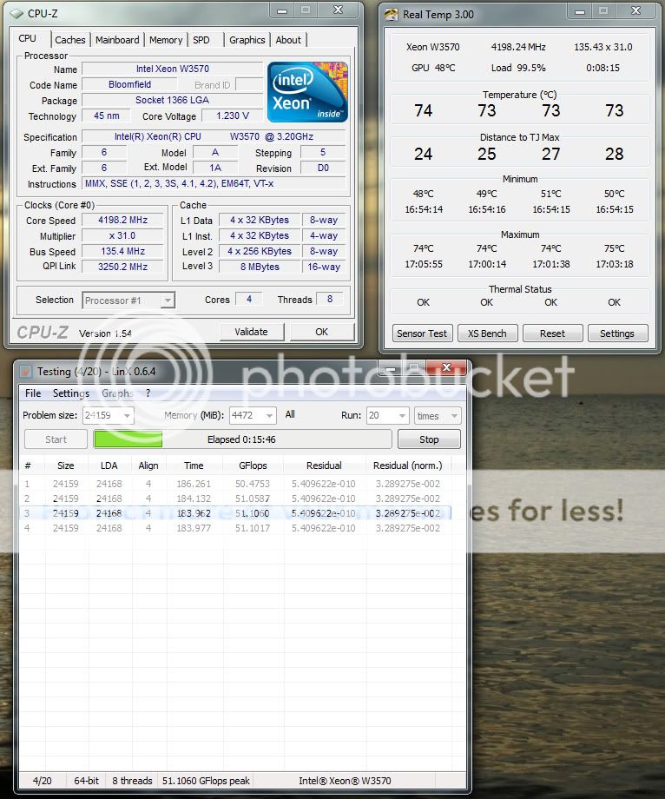Select result row with time 183.962
This screenshot has height=799, width=665.
pyautogui.click(x=235, y=513)
